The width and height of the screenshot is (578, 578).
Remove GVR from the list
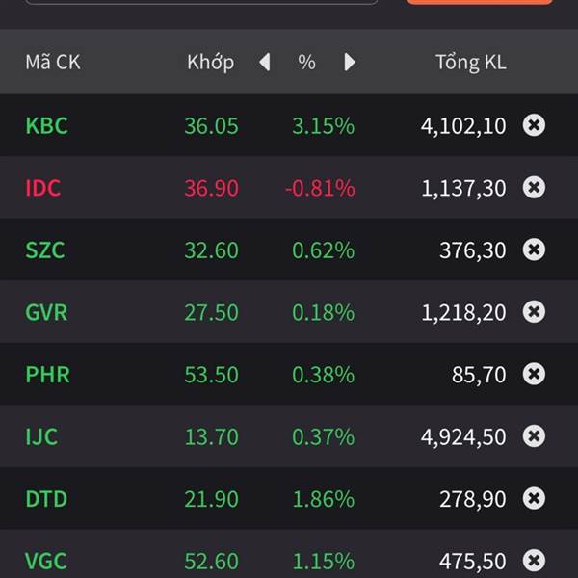tap(534, 312)
